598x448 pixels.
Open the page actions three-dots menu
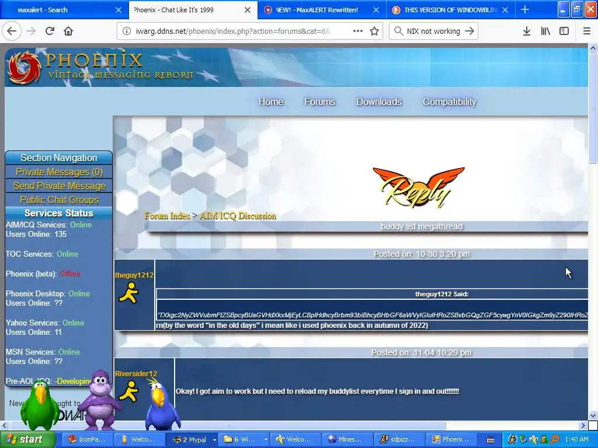(x=358, y=31)
